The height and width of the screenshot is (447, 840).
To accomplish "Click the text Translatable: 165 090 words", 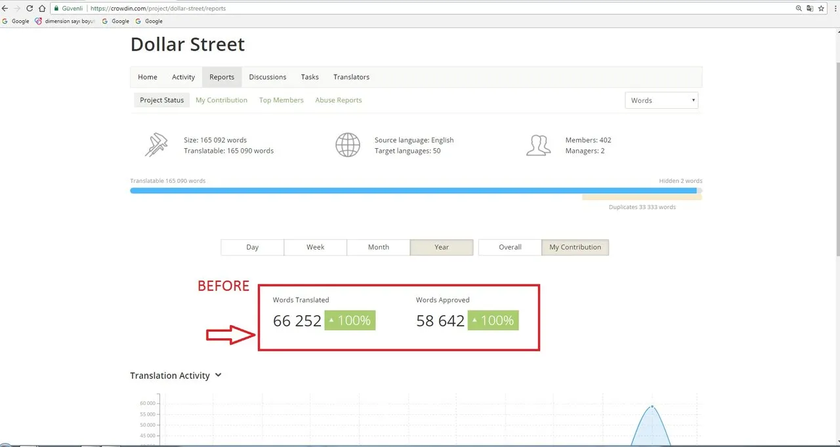I will [x=228, y=151].
